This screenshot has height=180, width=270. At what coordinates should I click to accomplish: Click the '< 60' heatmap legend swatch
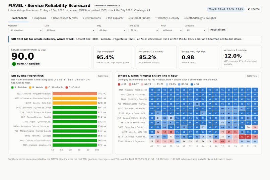pos(119,84)
